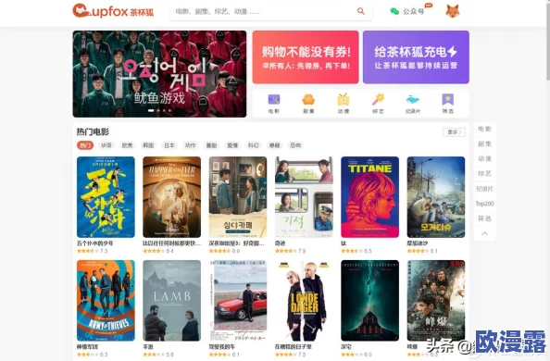Jump to 电影 in right sidebar
Screen dimensions: 550x361
[485, 129]
